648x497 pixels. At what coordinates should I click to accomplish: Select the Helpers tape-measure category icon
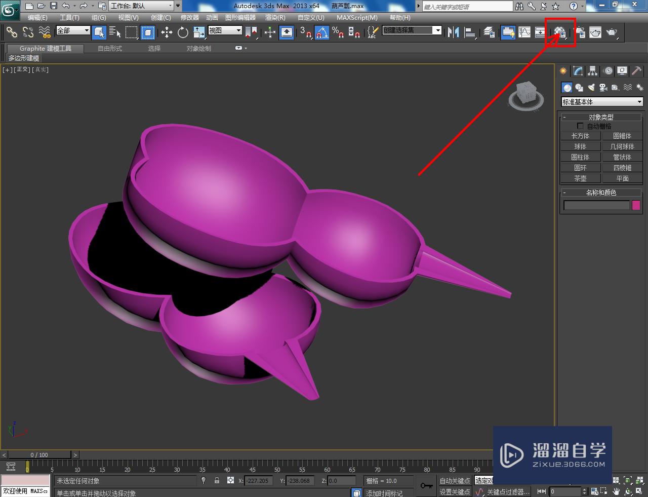click(615, 87)
